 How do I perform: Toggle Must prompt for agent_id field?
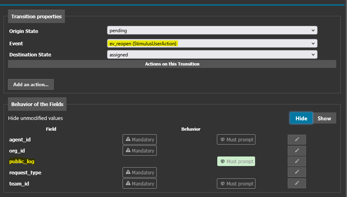236,139
